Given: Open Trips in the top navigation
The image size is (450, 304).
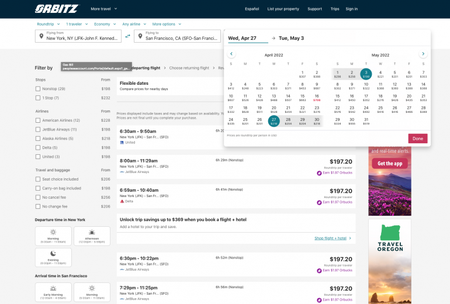Looking at the screenshot, I should click(x=334, y=9).
